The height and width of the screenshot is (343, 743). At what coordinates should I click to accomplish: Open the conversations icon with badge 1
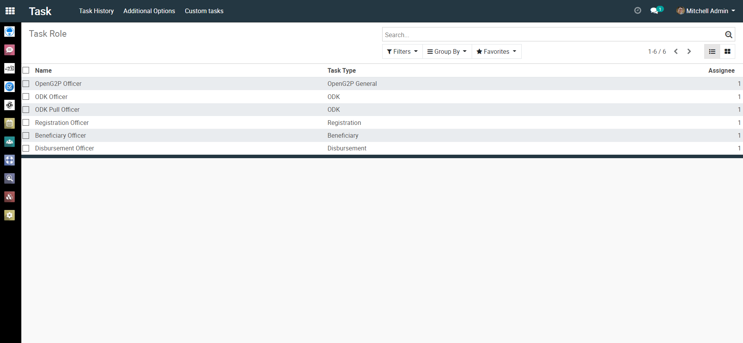[x=655, y=11]
